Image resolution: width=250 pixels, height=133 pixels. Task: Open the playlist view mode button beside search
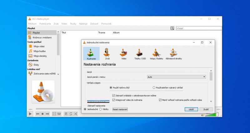pyautogui.click(x=172, y=28)
